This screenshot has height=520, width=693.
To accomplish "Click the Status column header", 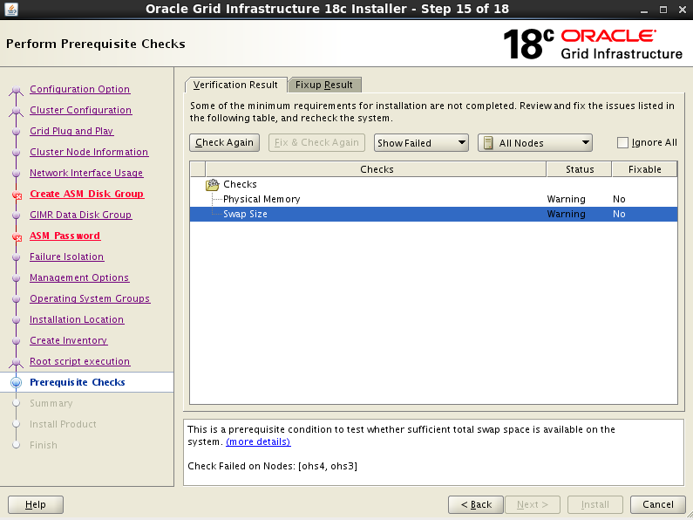I will 580,169.
